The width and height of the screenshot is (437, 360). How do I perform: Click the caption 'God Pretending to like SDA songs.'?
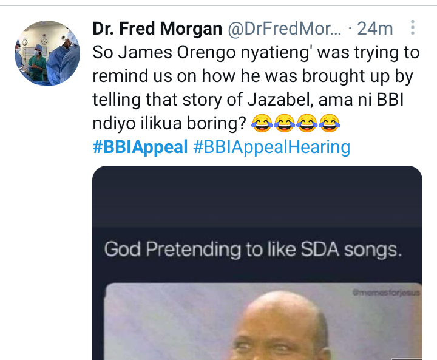click(253, 250)
